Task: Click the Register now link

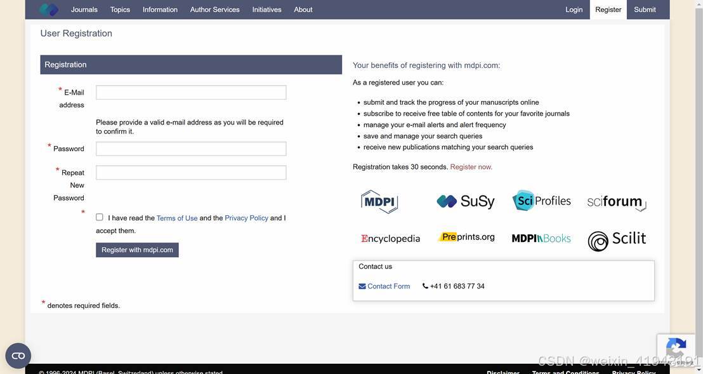Action: 471,167
